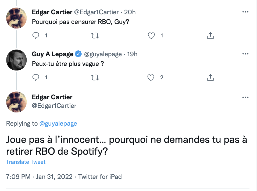Viewport: 257px width, 191px height.
Task: Open more options on the main tweet
Action: 245,97
